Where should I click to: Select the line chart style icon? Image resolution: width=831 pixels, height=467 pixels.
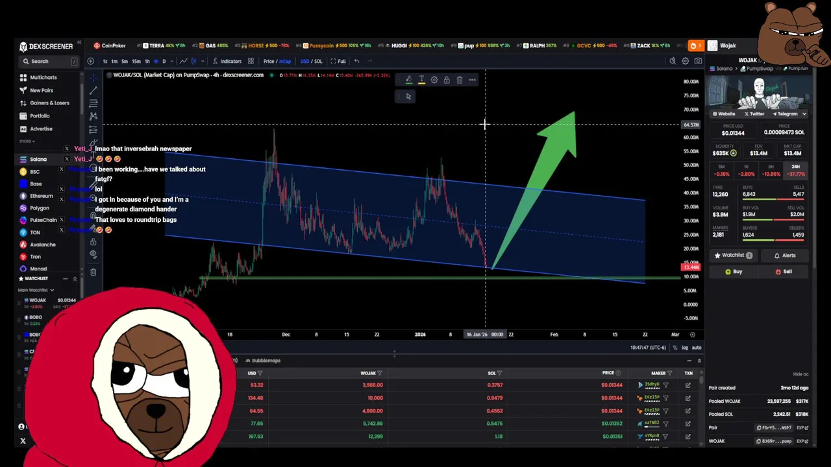pyautogui.click(x=184, y=61)
